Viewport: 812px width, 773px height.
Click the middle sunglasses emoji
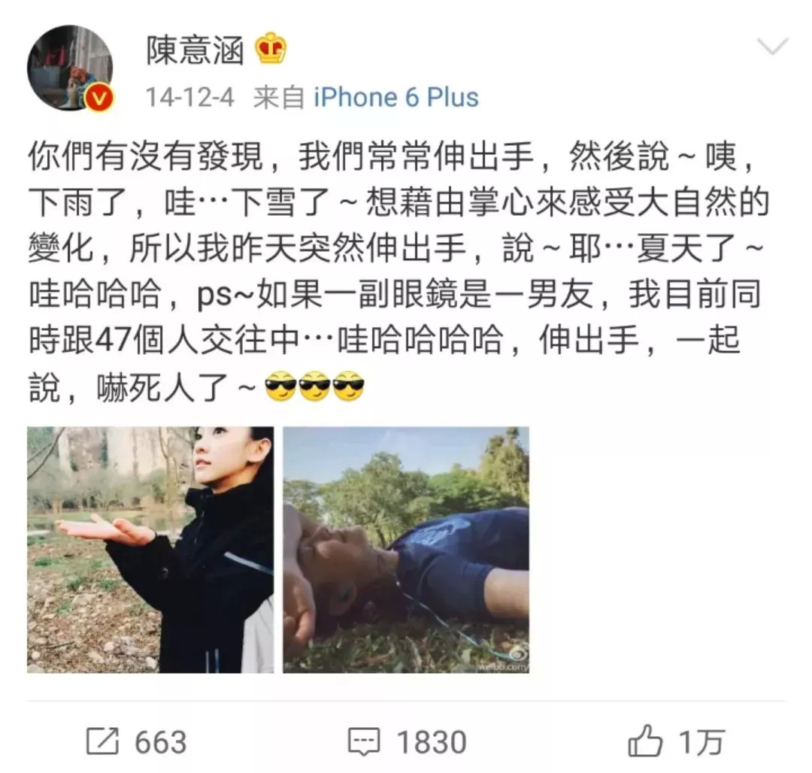(x=315, y=386)
